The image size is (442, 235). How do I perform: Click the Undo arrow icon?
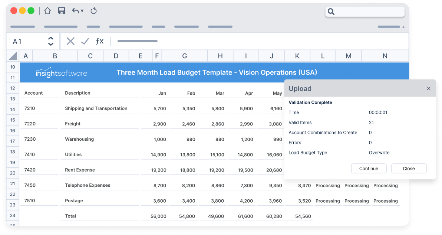(x=75, y=11)
